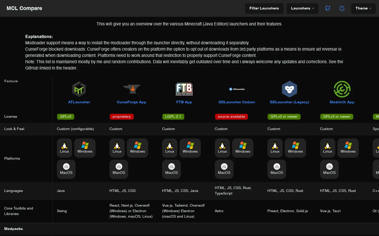379x236 pixels.
Task: Click CurseForge App's Windows platform badge
Action: pos(137,148)
